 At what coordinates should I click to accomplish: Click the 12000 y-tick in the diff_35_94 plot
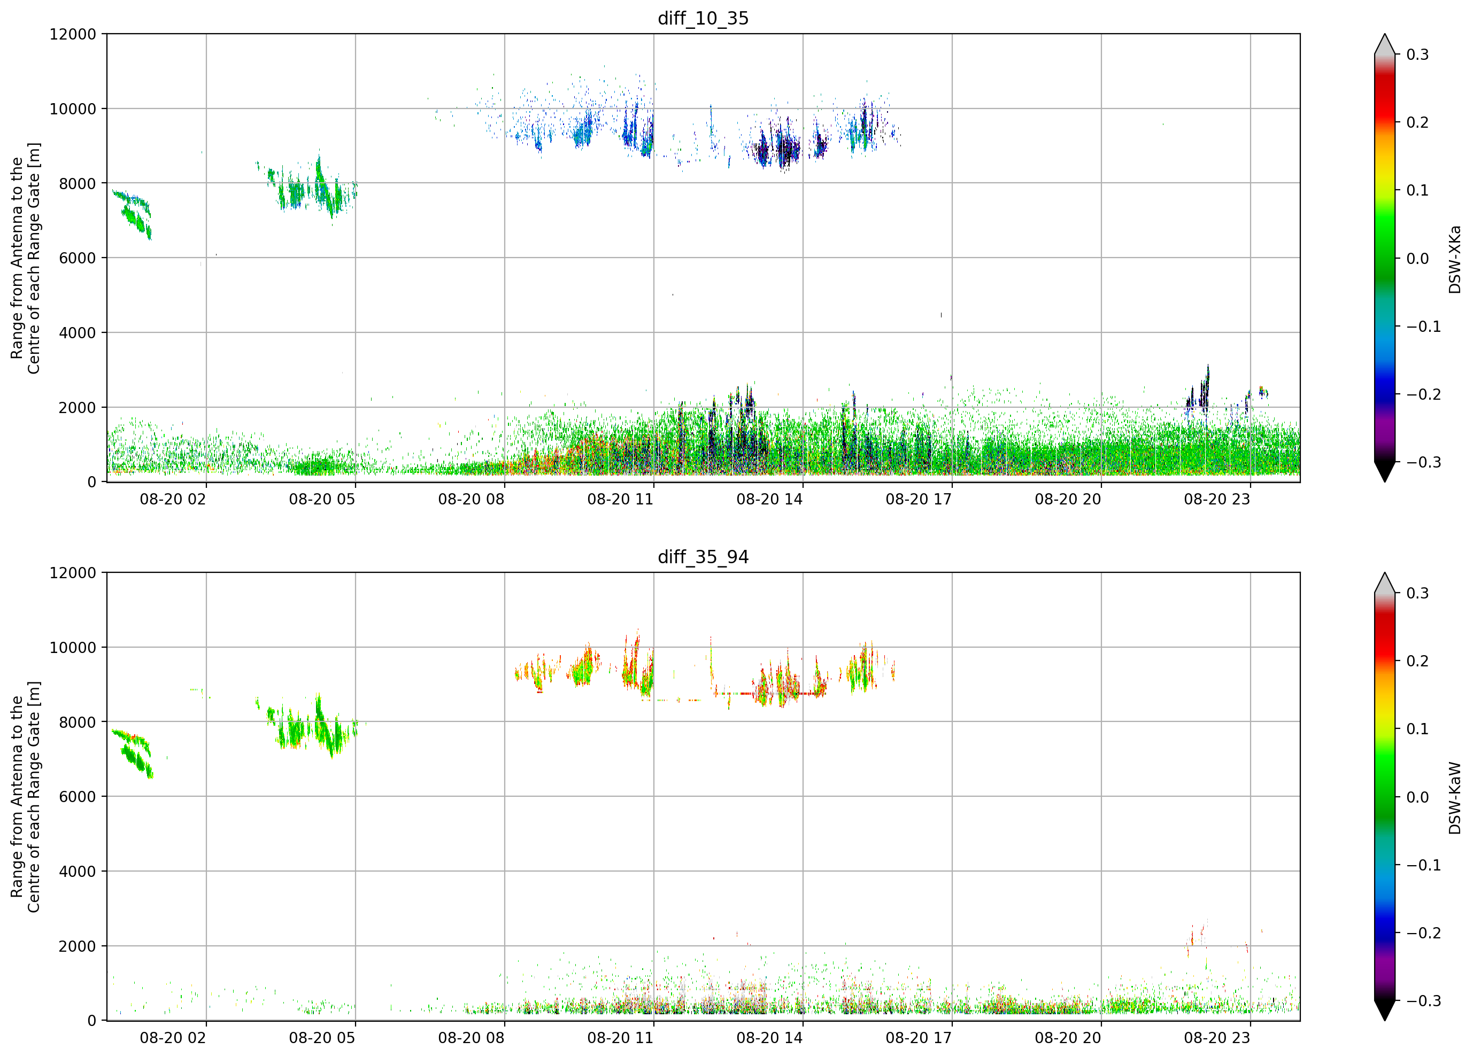point(73,573)
